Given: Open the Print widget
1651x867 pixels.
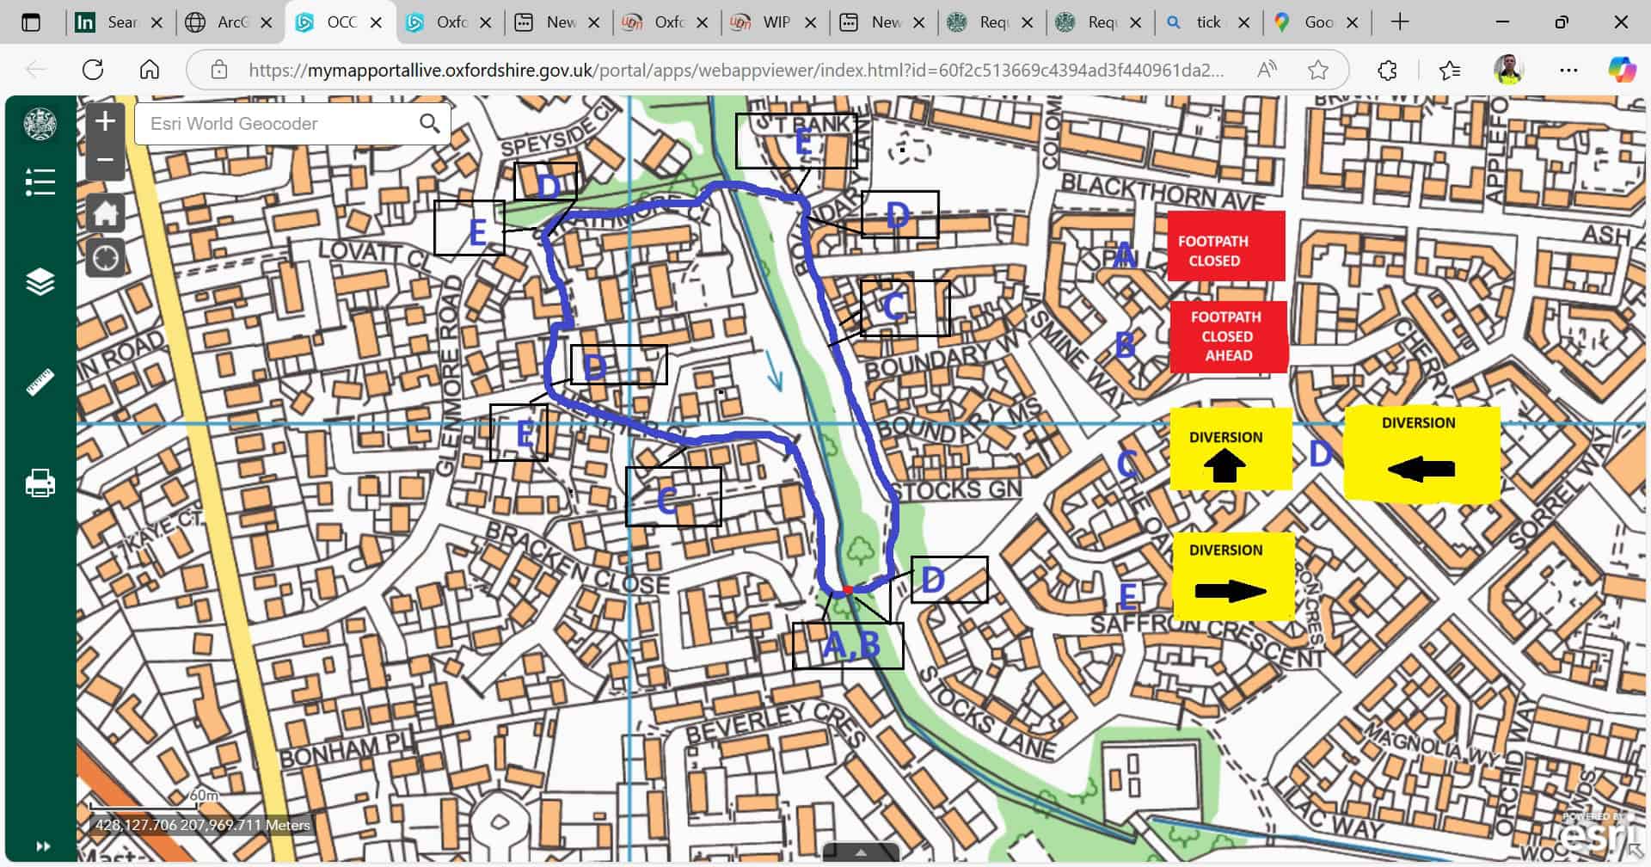Looking at the screenshot, I should 40,483.
